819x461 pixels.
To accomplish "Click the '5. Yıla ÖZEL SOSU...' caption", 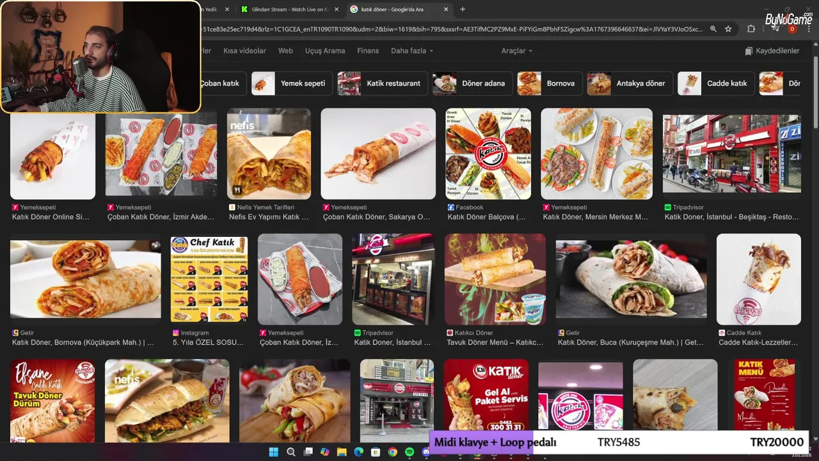I will click(209, 343).
